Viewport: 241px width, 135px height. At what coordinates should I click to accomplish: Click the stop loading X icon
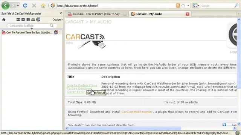[34, 6]
